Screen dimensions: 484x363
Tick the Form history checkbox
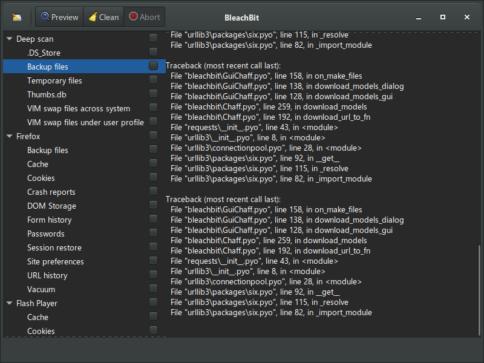coord(154,218)
